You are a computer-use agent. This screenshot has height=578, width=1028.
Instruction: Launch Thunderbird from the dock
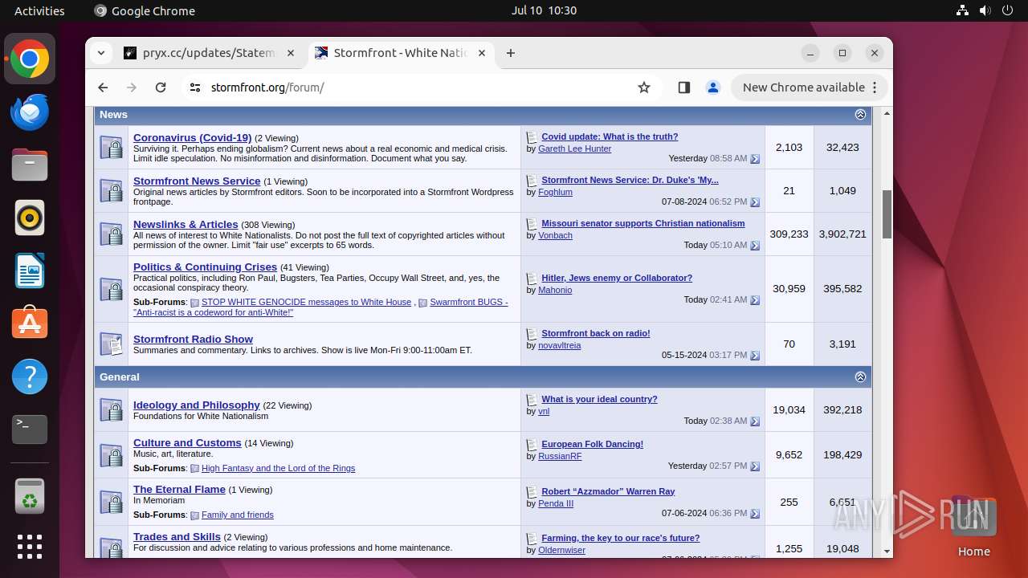(x=30, y=112)
